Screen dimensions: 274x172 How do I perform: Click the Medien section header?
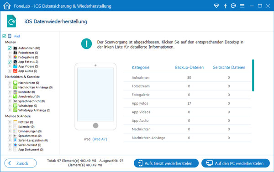pos(11,42)
